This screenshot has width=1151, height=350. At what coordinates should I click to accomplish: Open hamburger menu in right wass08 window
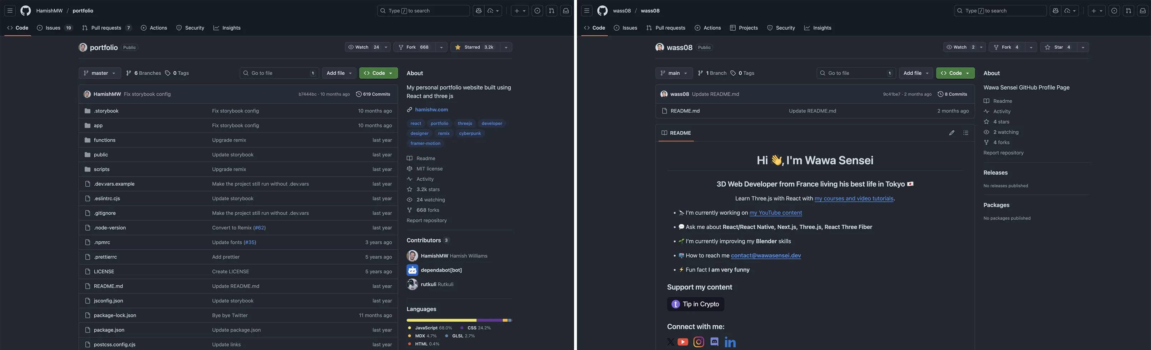[x=587, y=11]
